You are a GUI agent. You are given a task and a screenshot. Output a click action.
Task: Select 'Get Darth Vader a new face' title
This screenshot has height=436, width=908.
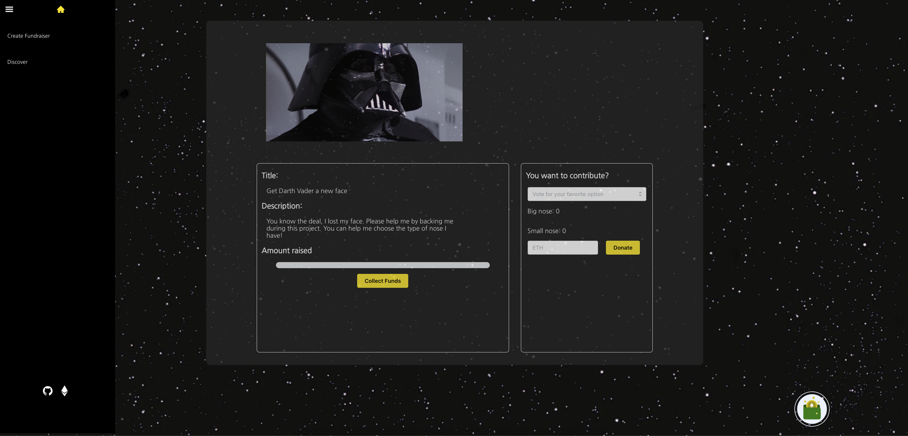[x=307, y=191]
